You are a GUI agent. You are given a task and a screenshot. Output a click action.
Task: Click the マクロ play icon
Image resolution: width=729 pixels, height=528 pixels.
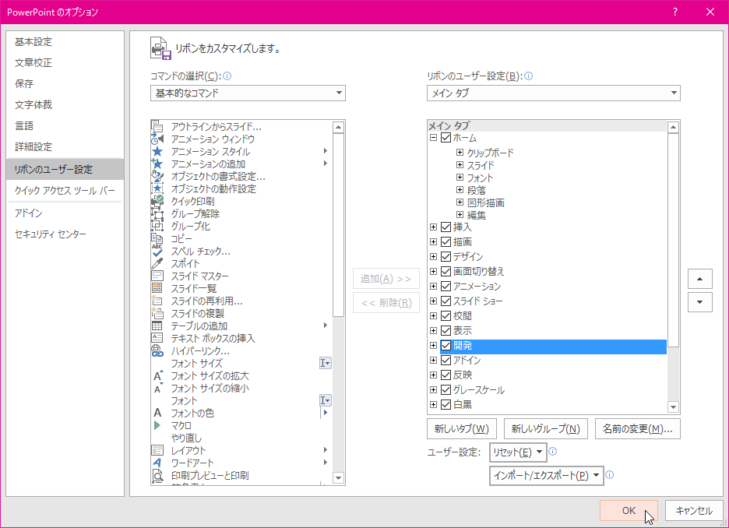tap(157, 425)
